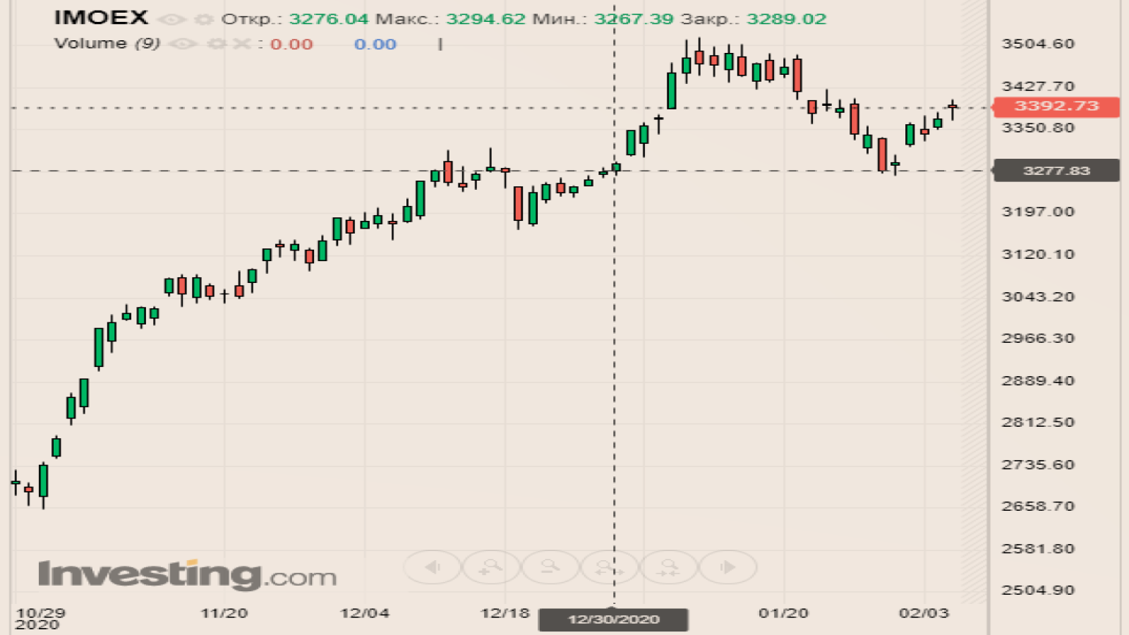Click the scroll left chart button

(433, 567)
